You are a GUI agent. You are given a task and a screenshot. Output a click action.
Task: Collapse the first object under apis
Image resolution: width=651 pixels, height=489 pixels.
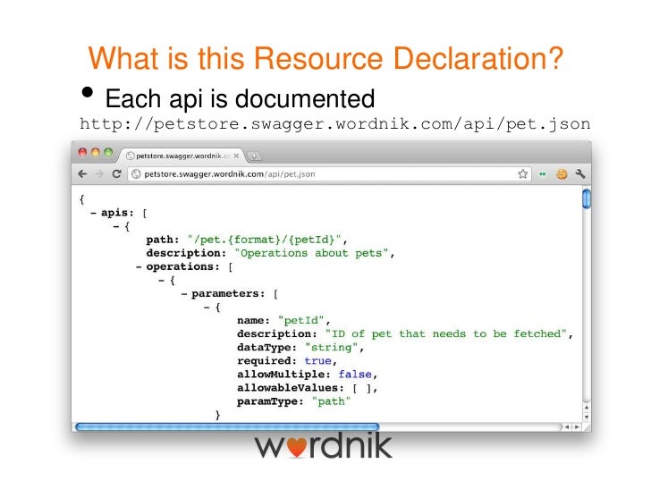click(x=116, y=227)
